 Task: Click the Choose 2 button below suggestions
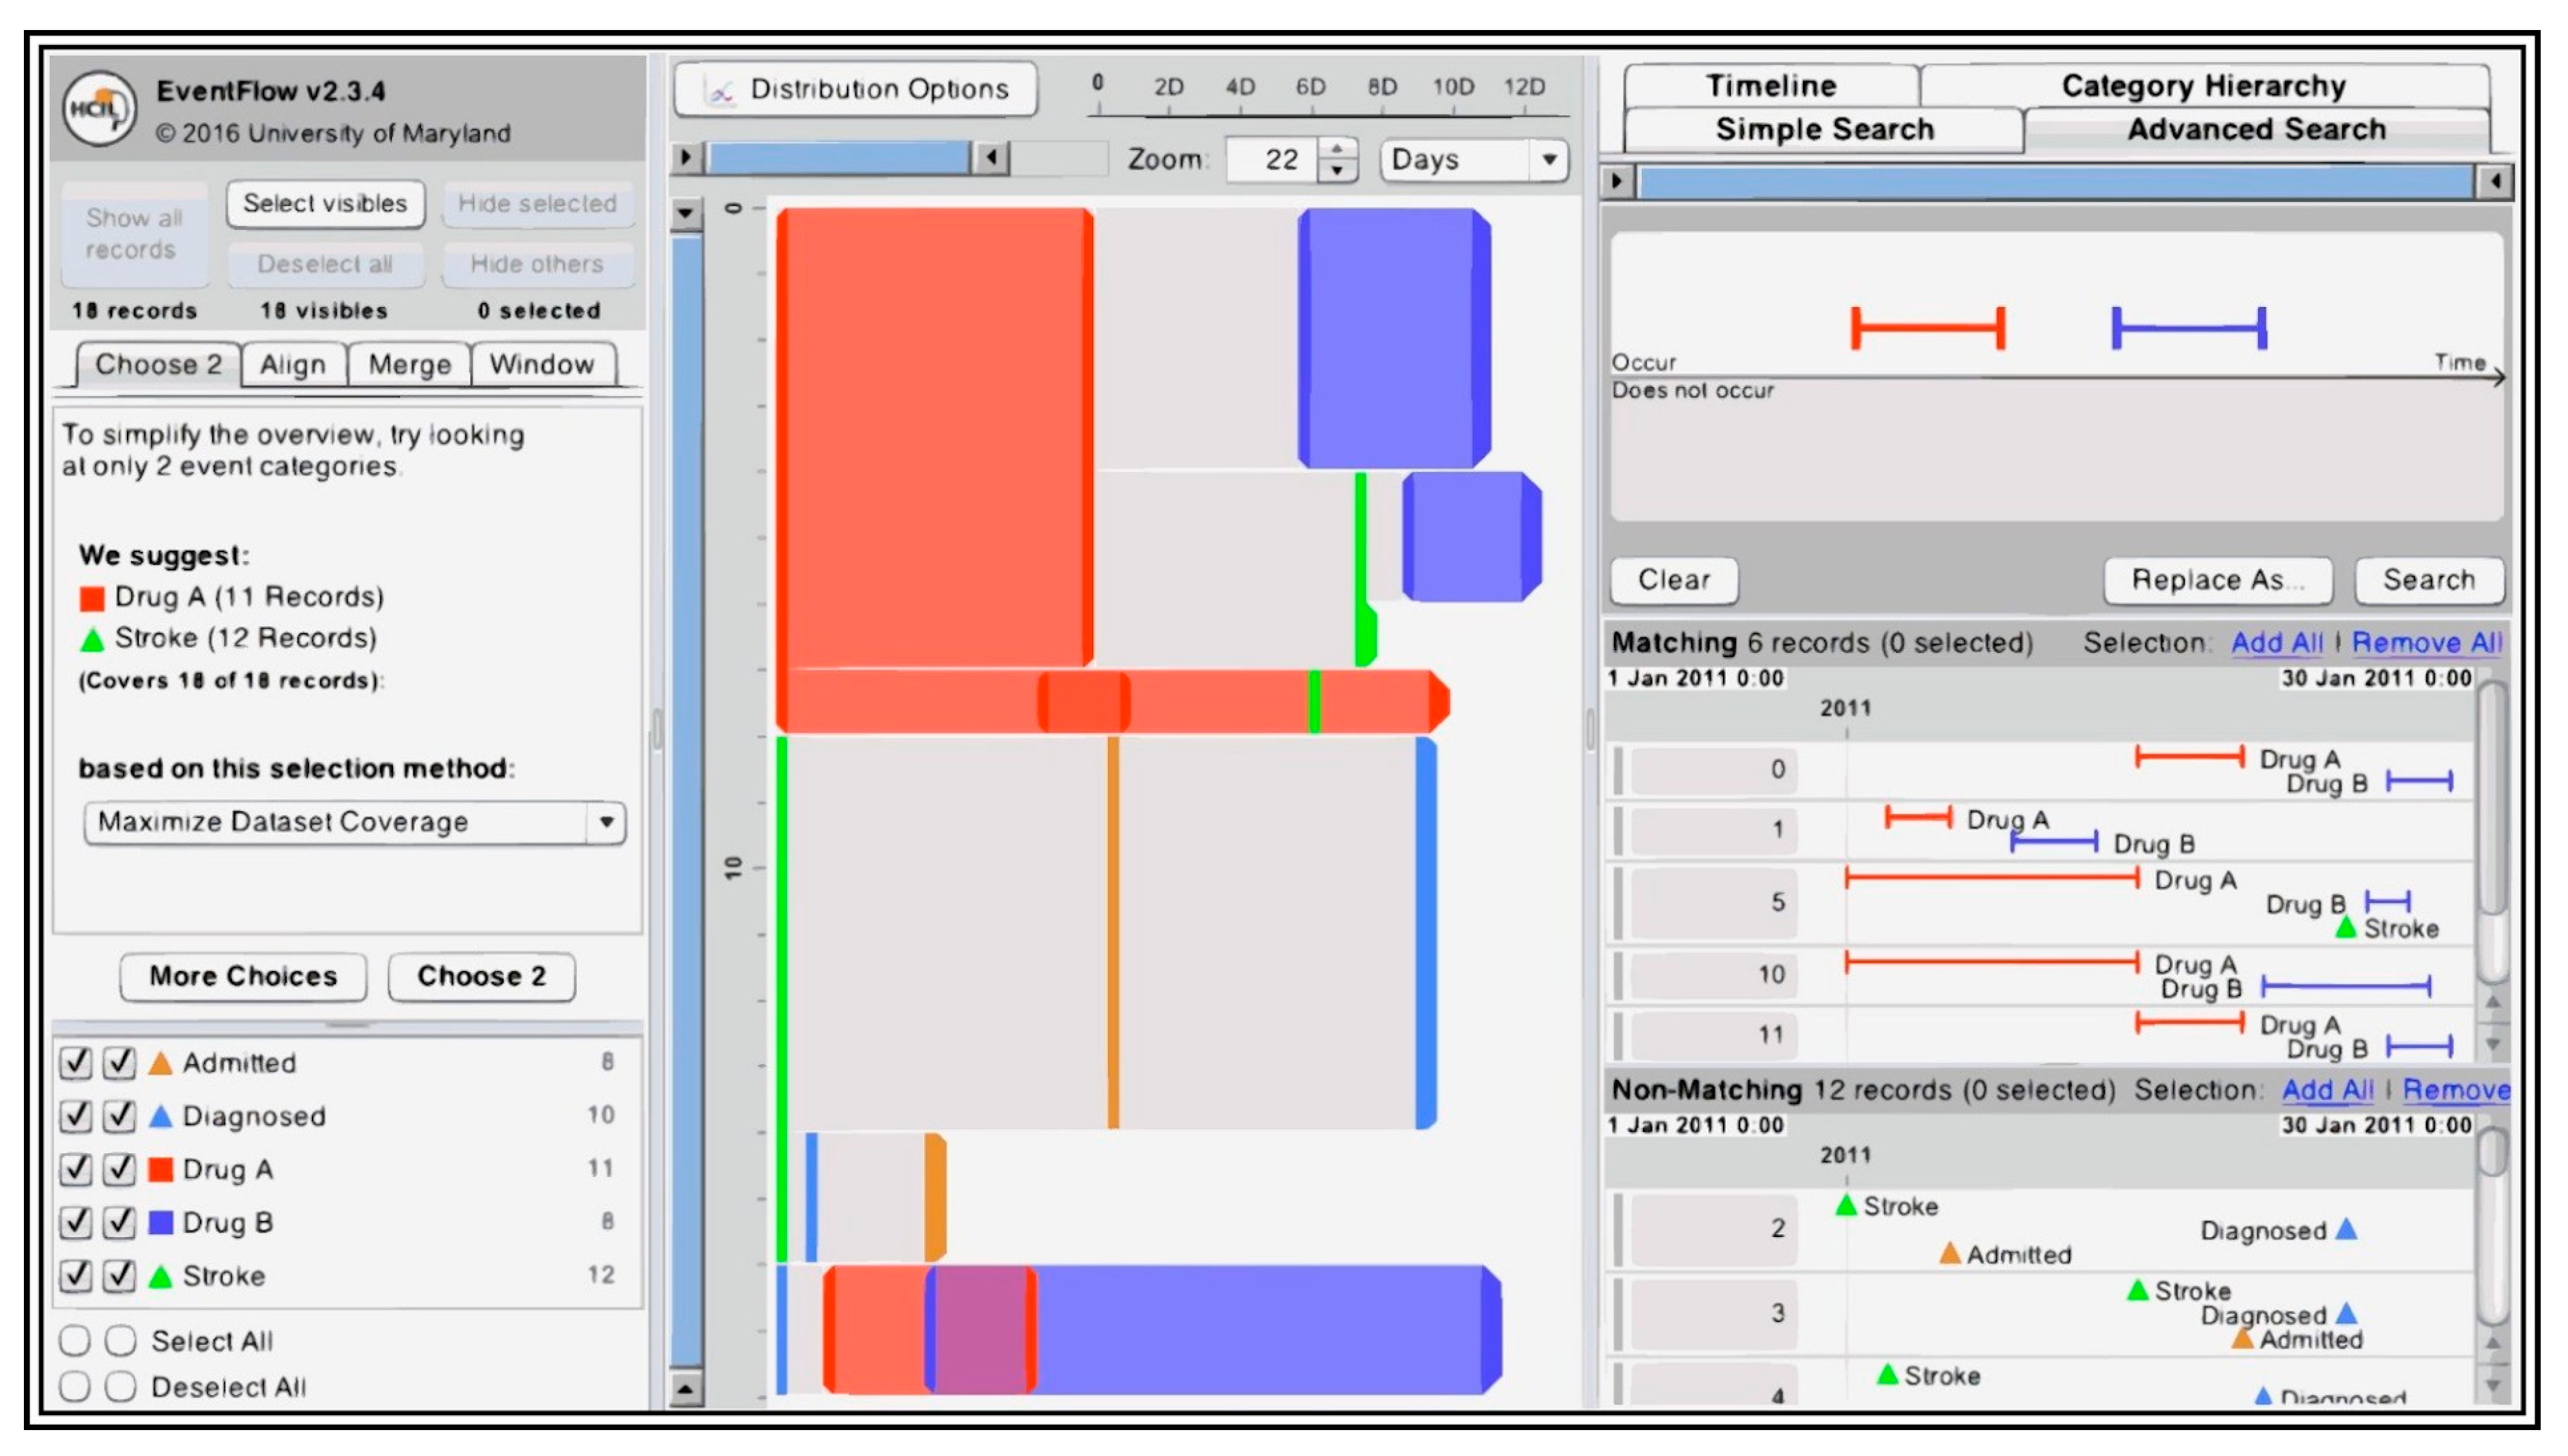(481, 976)
